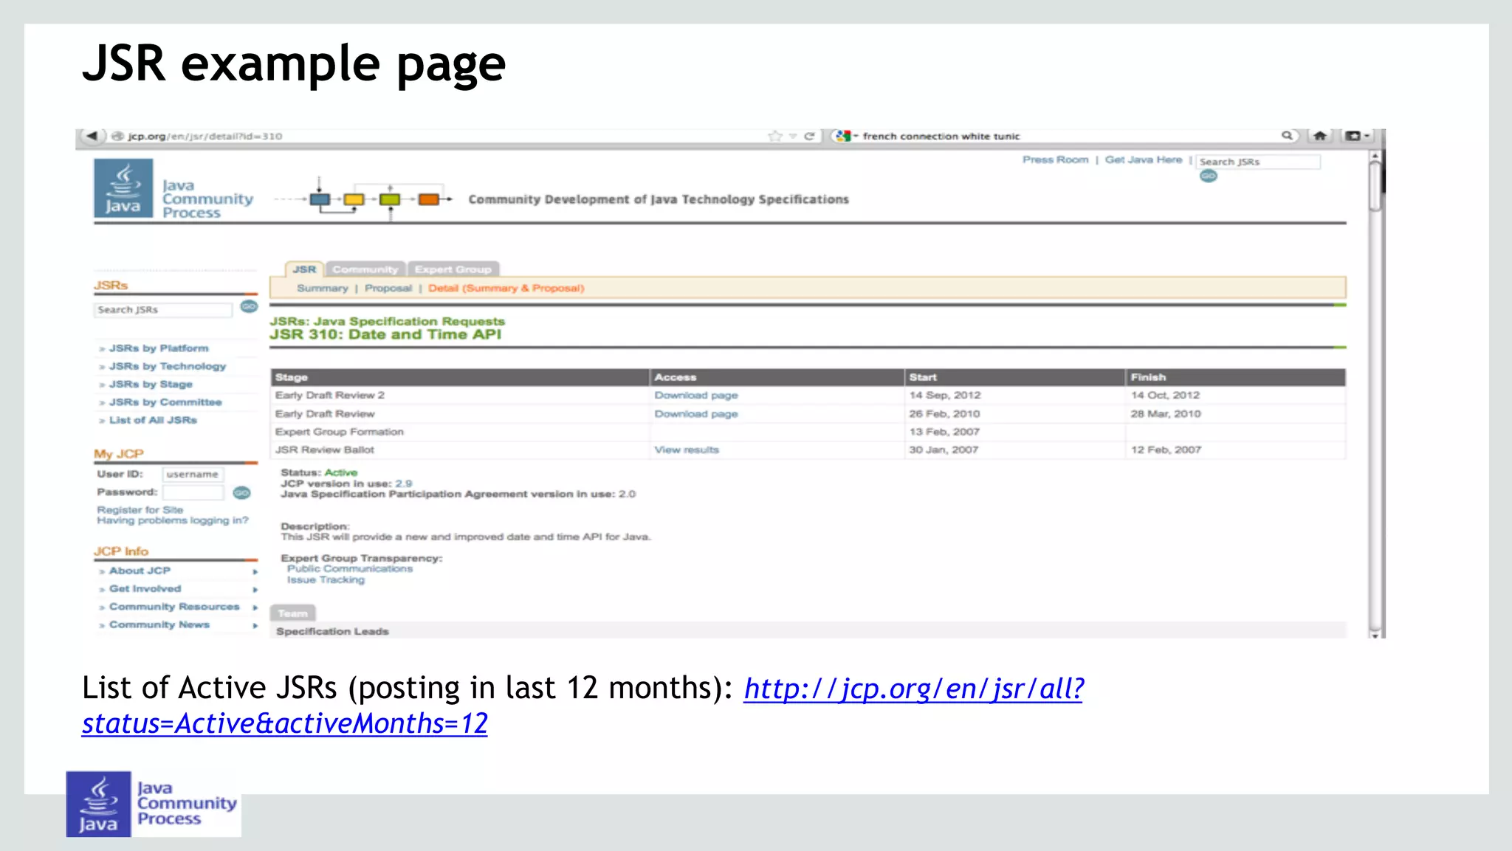Open the Active JSRs list hyperlink
Viewport: 1512px width, 851px height.
tap(582, 706)
